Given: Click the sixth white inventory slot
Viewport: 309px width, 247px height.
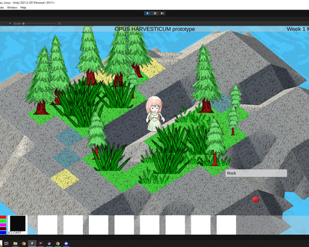Looking at the screenshot, I should click(175, 225).
